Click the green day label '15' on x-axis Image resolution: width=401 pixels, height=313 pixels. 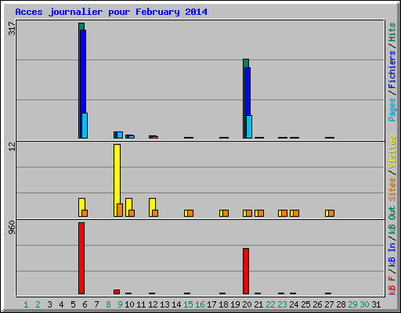pyautogui.click(x=188, y=304)
